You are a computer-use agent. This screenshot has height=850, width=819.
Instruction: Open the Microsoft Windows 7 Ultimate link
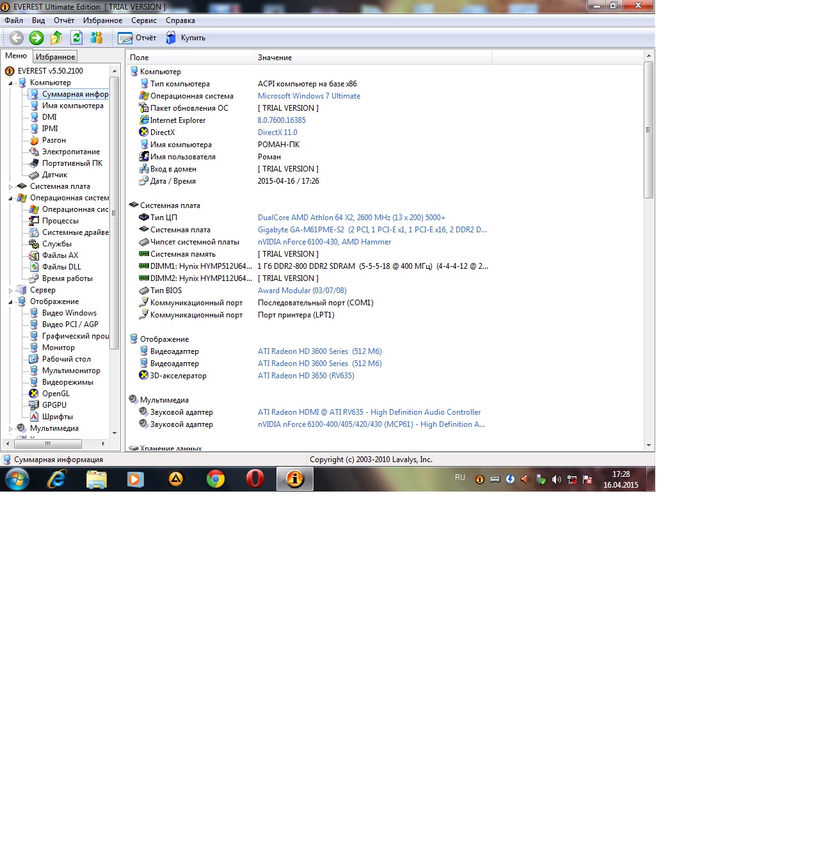pyautogui.click(x=308, y=96)
